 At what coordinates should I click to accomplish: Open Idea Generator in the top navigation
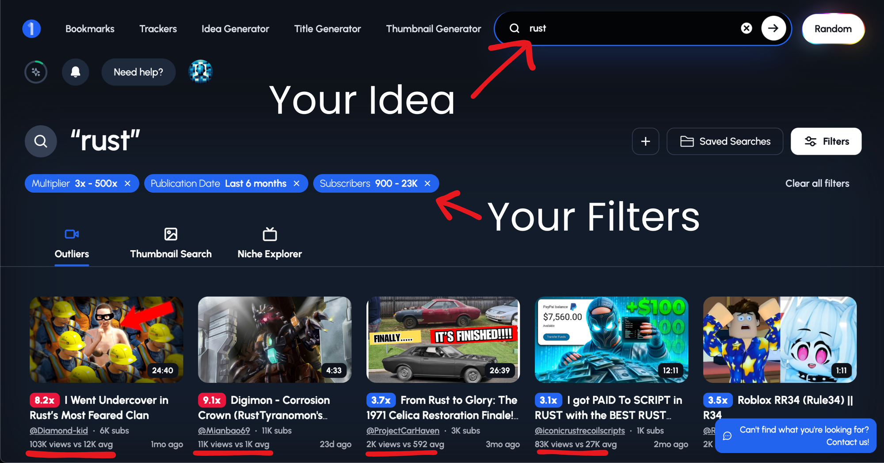click(x=235, y=29)
